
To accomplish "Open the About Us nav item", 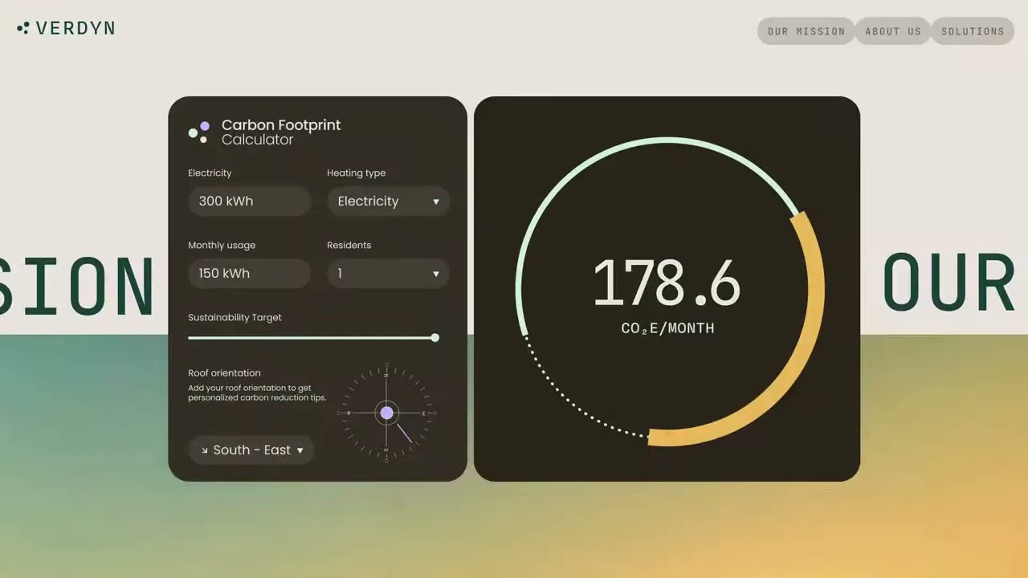I will coord(892,31).
